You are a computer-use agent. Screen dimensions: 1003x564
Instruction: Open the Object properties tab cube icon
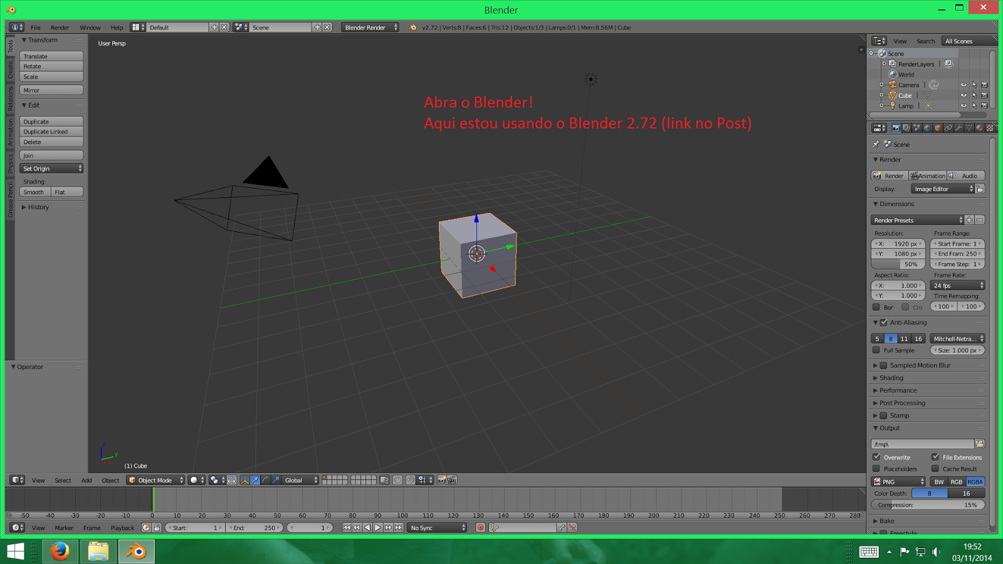pos(938,128)
